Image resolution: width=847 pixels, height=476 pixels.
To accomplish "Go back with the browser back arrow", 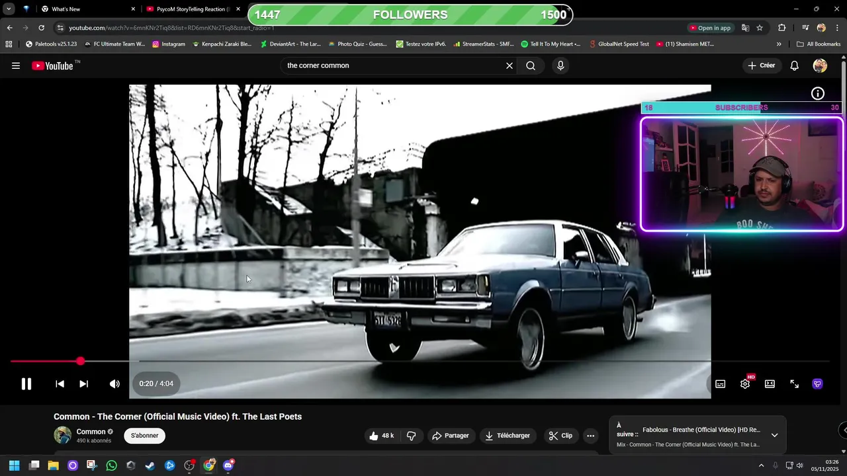I will (9, 28).
